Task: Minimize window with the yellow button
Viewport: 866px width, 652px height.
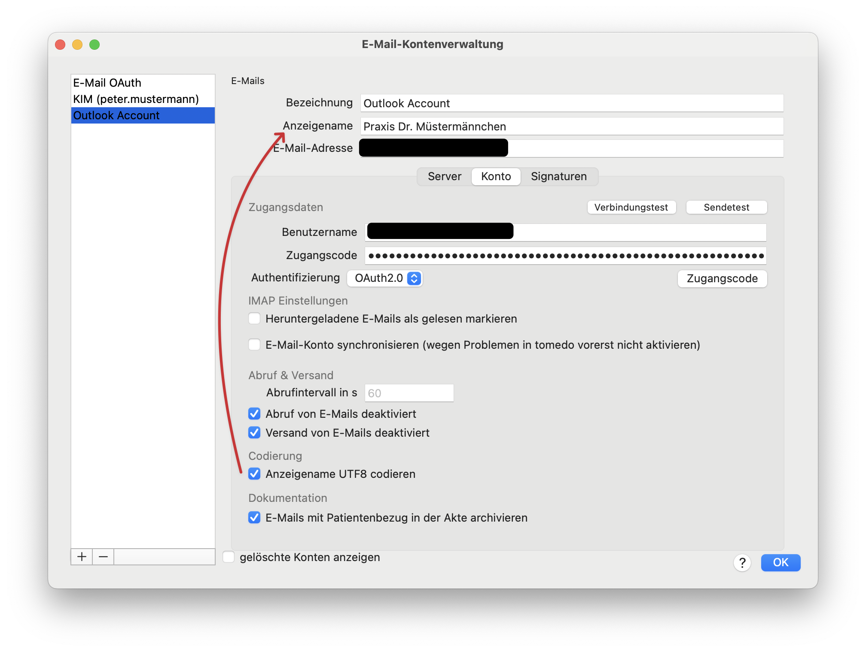Action: pyautogui.click(x=77, y=45)
